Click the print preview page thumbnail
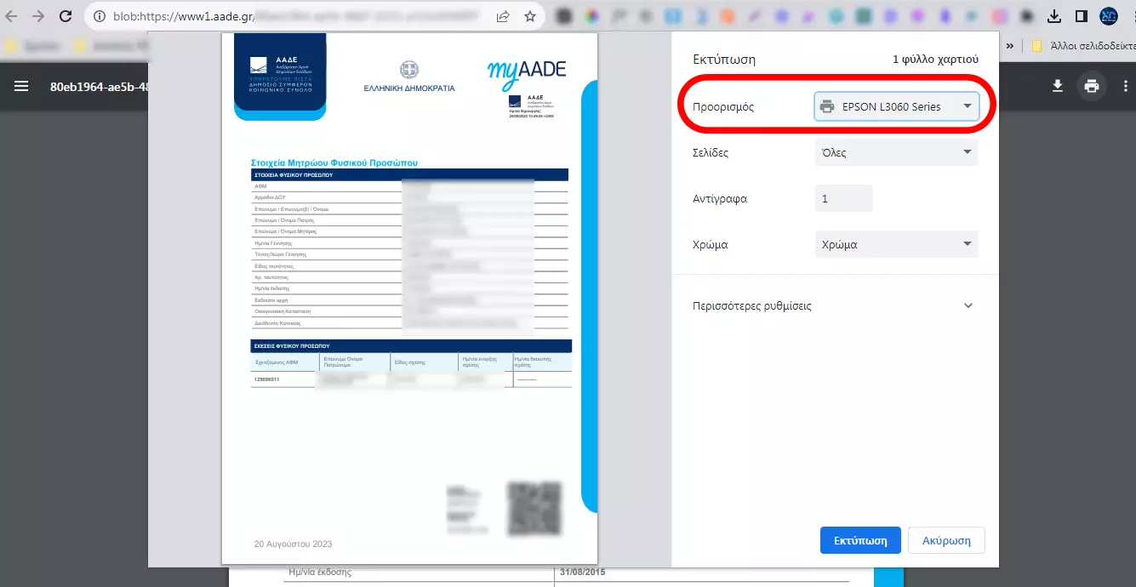Image resolution: width=1136 pixels, height=587 pixels. [x=409, y=298]
